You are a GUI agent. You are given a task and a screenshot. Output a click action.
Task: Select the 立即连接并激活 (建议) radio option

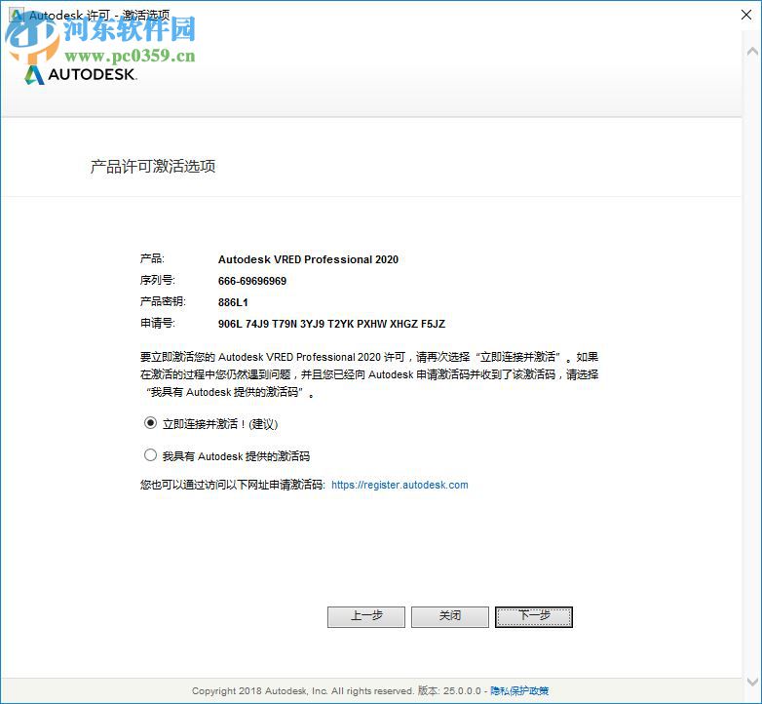click(150, 423)
